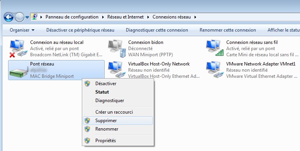Click VirtualBox Host-Only Ethernet adapter text

(164, 76)
